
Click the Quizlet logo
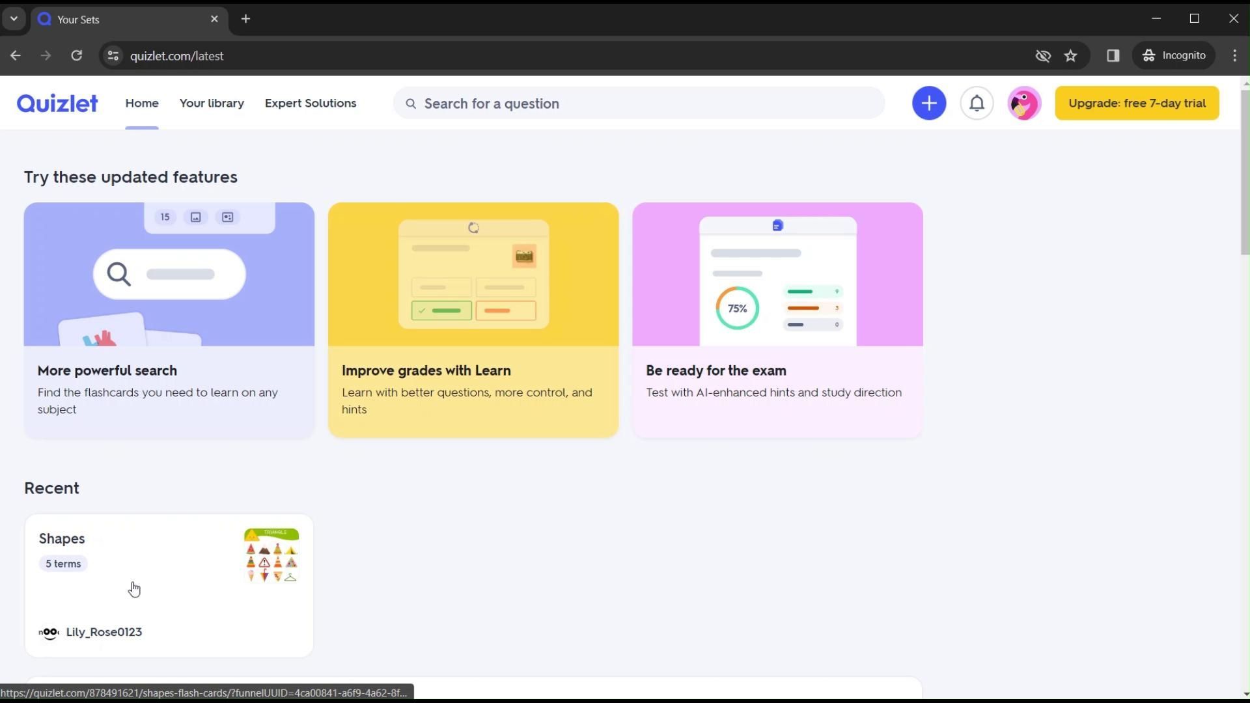click(x=57, y=103)
